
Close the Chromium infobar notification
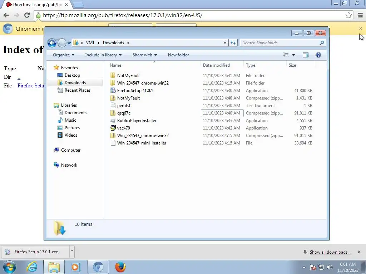point(361,29)
